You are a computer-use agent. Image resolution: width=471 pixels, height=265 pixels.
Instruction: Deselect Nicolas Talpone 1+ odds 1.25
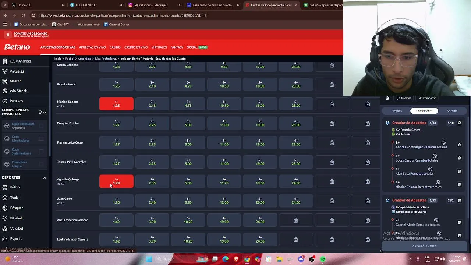(116, 104)
